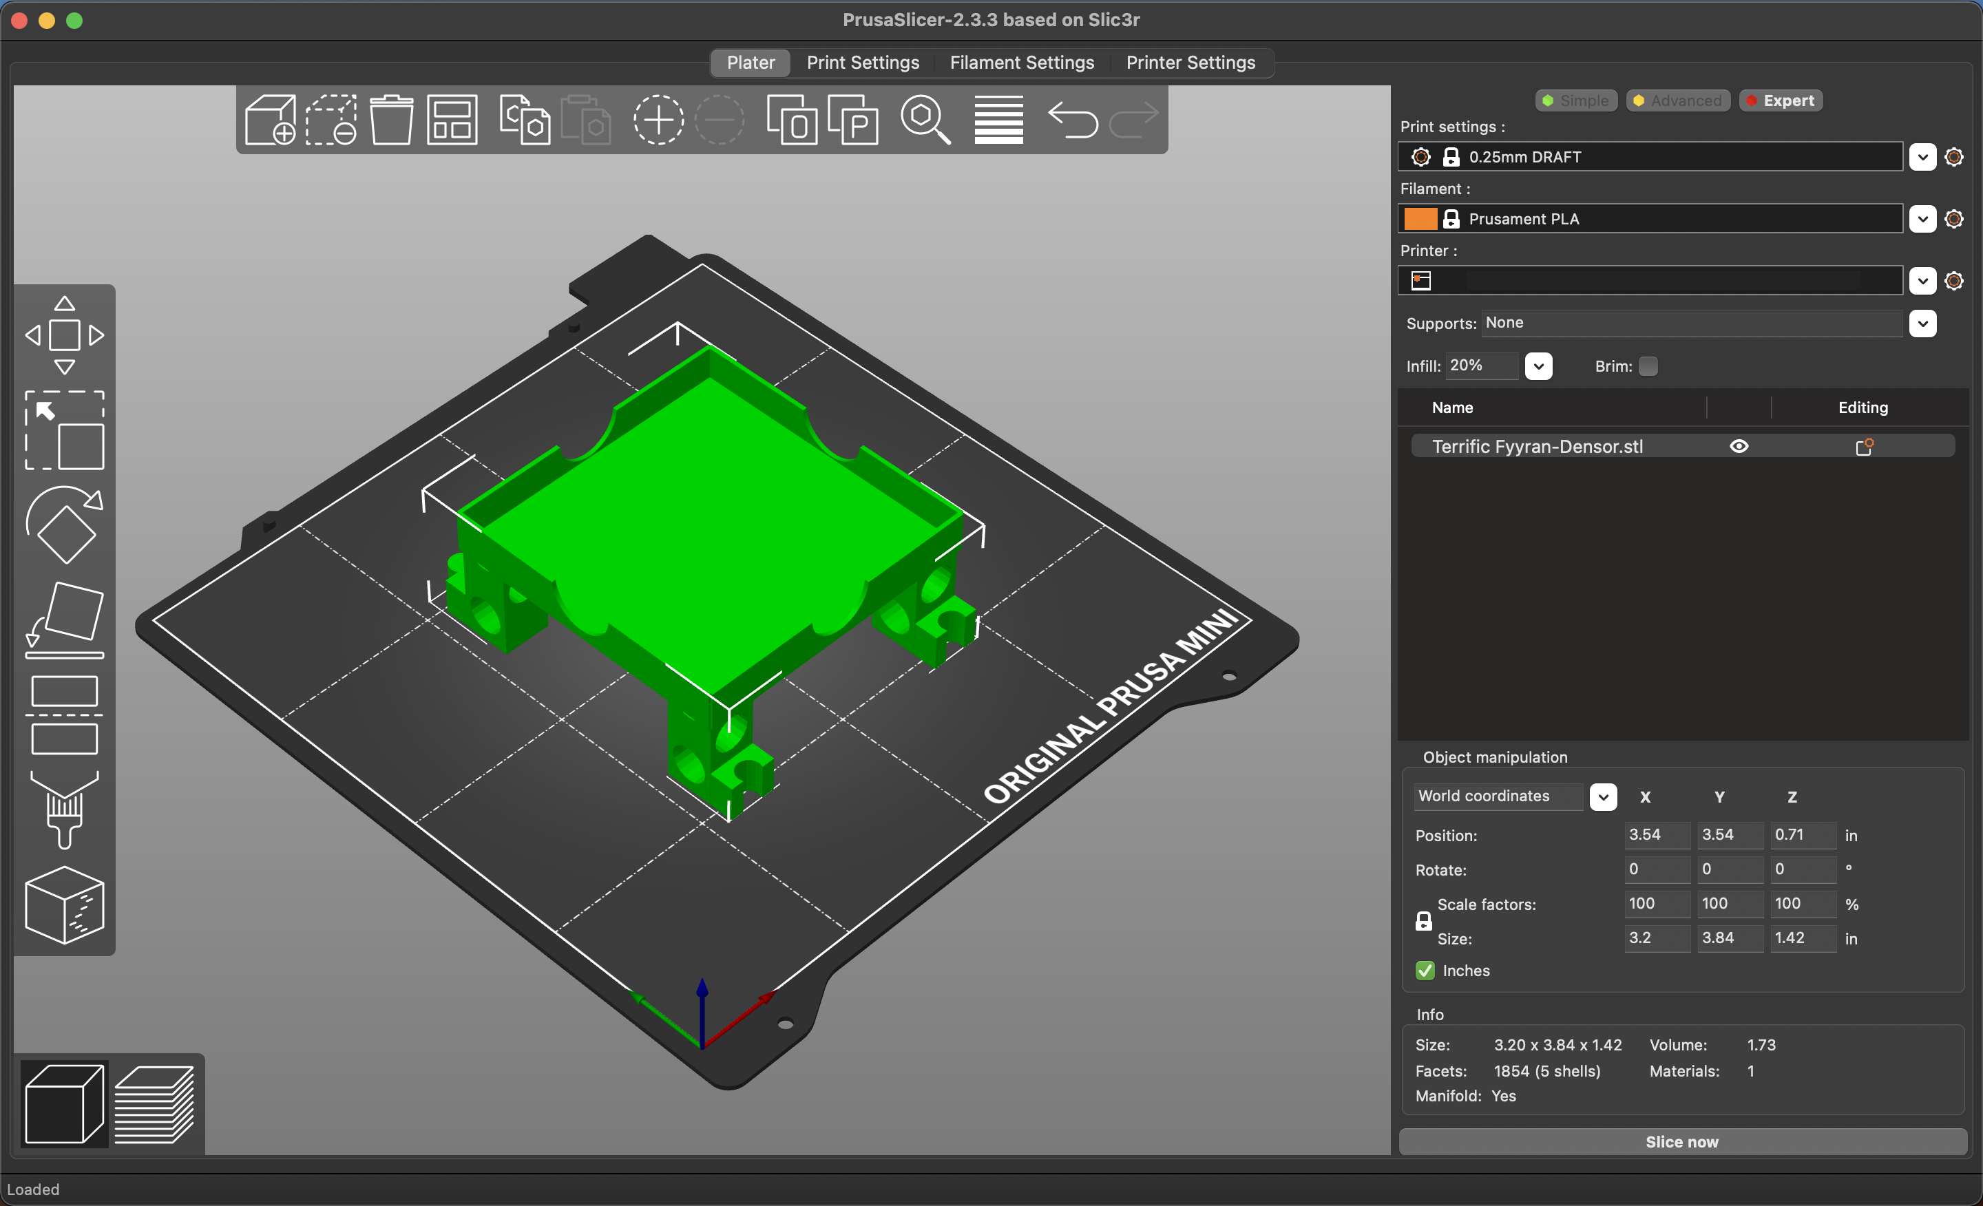Enable the Brim checkbox
This screenshot has width=1983, height=1206.
click(x=1648, y=366)
